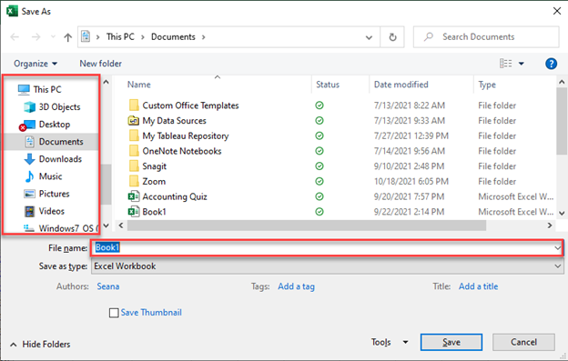Select the Book1 workbook in file list
The image size is (568, 361).
[x=154, y=212]
